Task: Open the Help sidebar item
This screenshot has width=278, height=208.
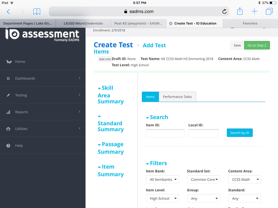Action: [x=19, y=146]
